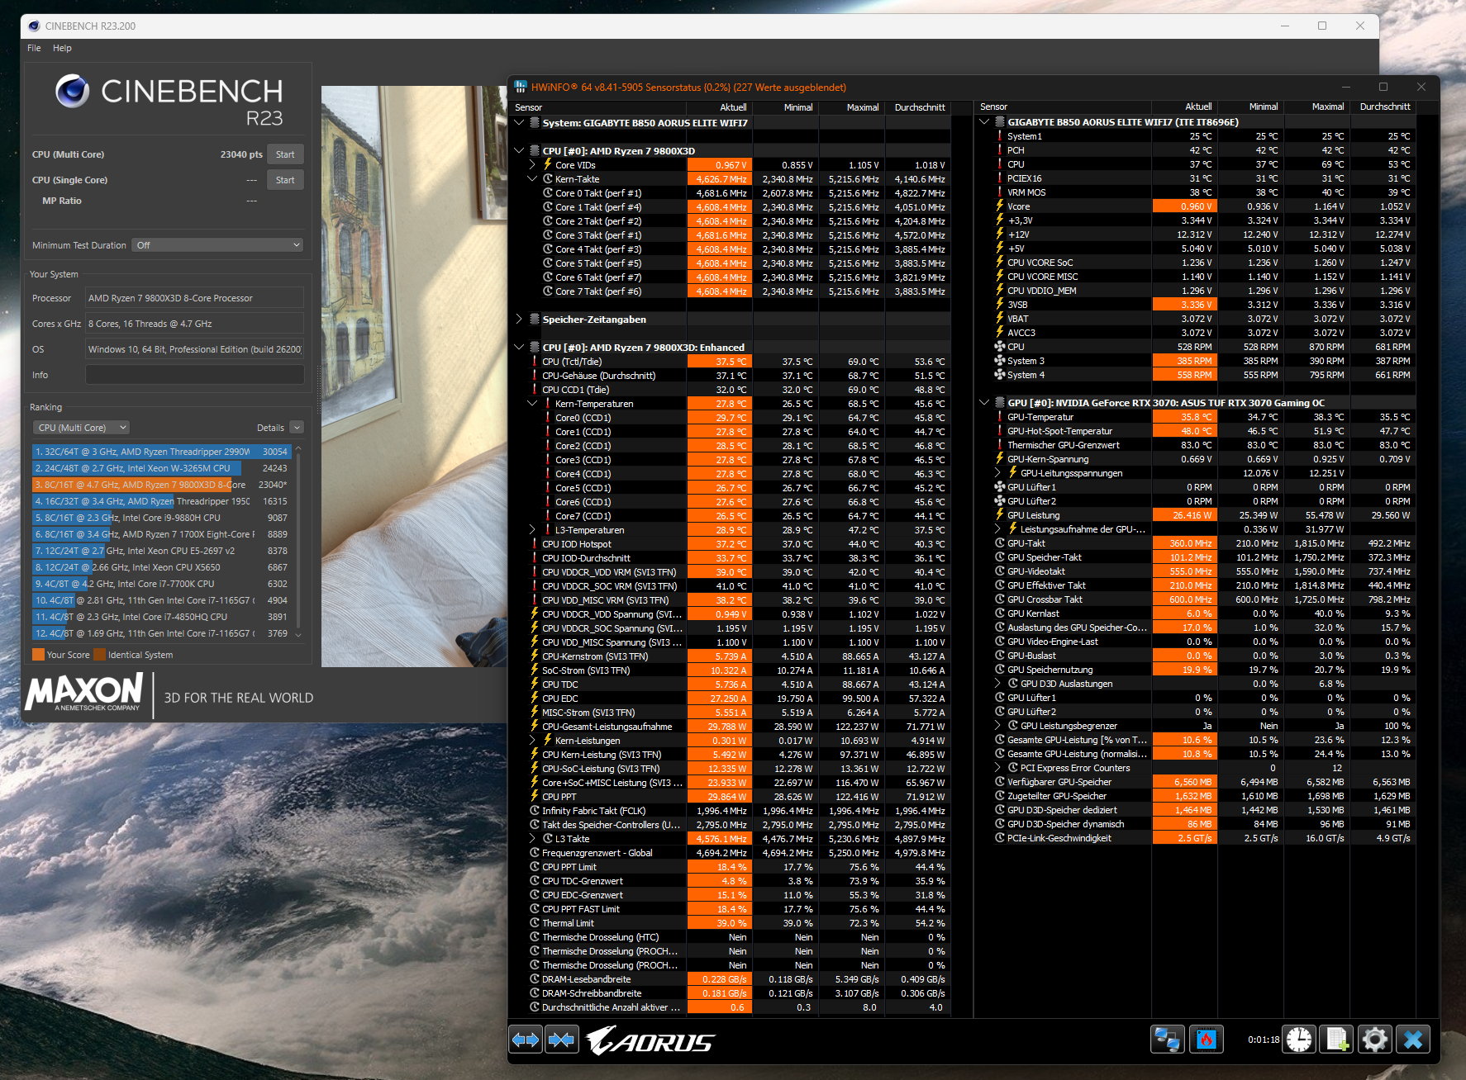Open the File menu in Cinebench

34,48
